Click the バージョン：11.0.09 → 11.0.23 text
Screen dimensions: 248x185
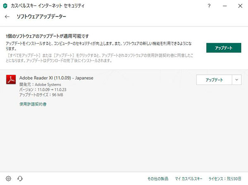(x=43, y=90)
